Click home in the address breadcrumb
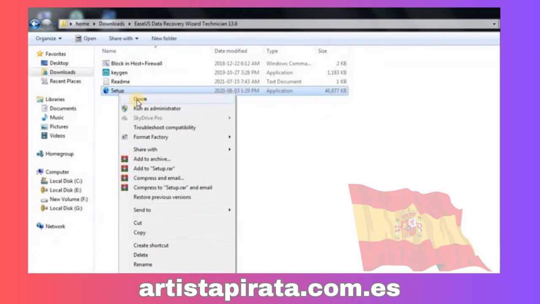540x304 pixels. pyautogui.click(x=82, y=24)
